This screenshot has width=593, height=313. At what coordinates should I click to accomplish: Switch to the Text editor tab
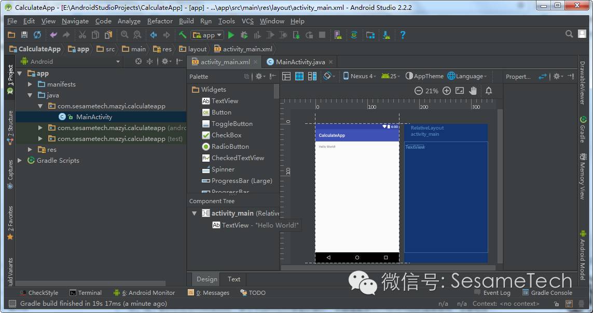pyautogui.click(x=233, y=279)
